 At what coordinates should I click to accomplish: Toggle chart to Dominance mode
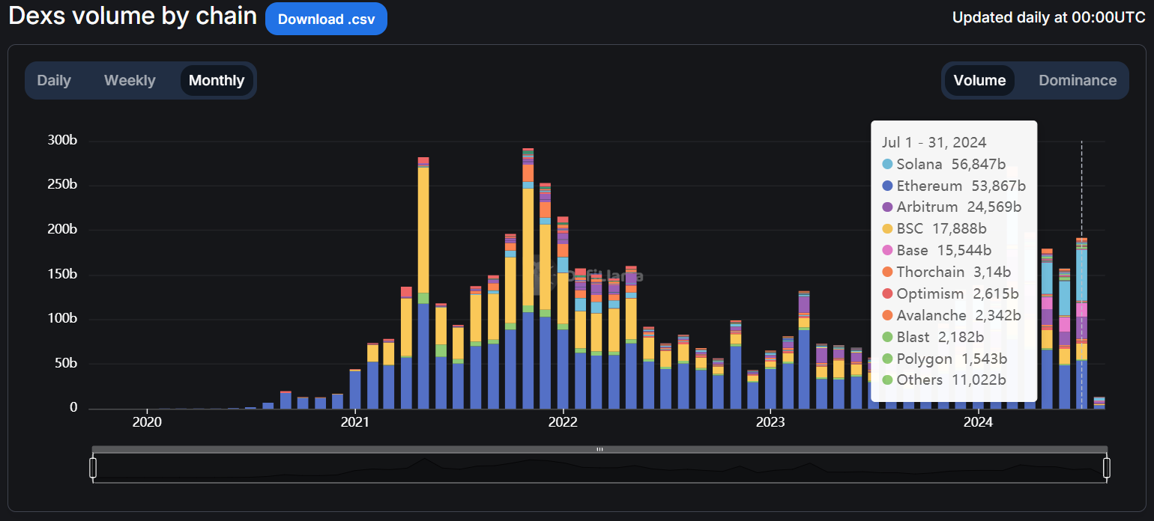coord(1078,80)
